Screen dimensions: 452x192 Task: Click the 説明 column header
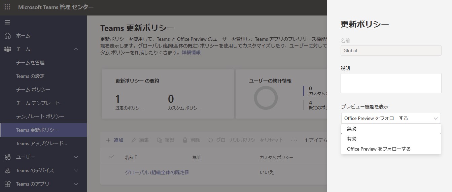tap(197, 157)
